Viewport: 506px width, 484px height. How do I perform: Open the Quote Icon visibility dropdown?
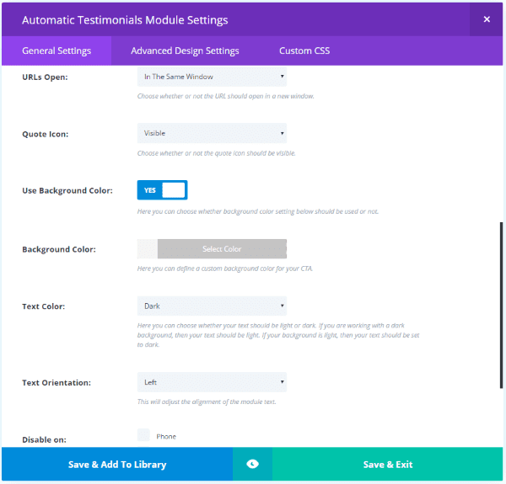[212, 133]
